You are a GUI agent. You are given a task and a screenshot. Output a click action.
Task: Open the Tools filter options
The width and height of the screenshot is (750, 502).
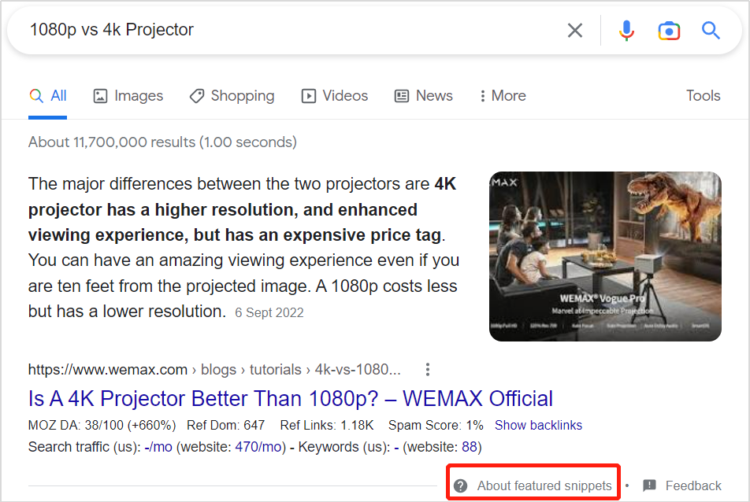coord(703,96)
